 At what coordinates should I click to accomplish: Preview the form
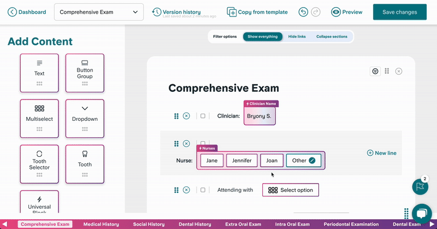click(347, 12)
